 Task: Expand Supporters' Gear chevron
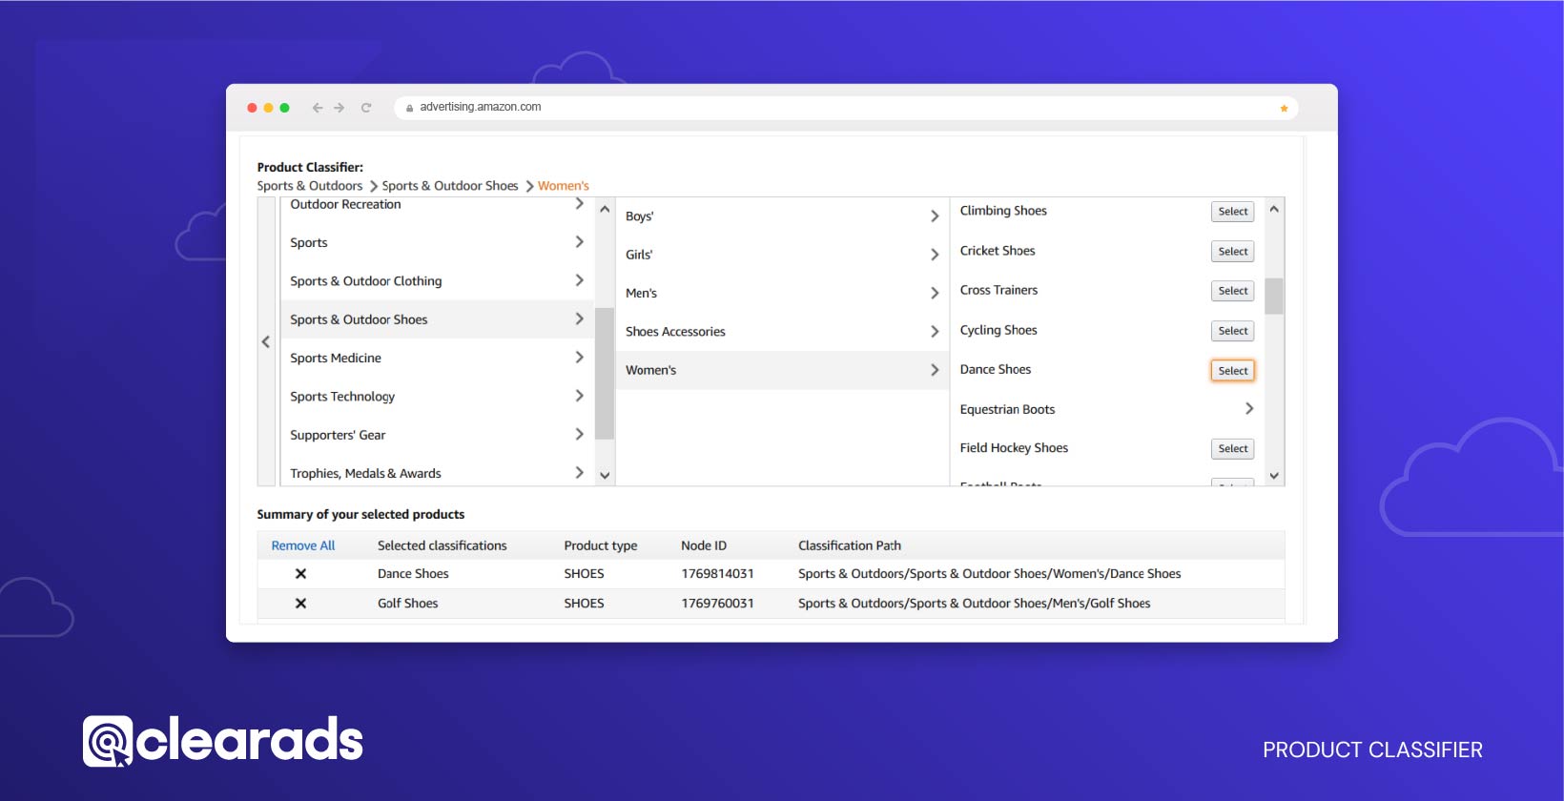[x=579, y=434]
